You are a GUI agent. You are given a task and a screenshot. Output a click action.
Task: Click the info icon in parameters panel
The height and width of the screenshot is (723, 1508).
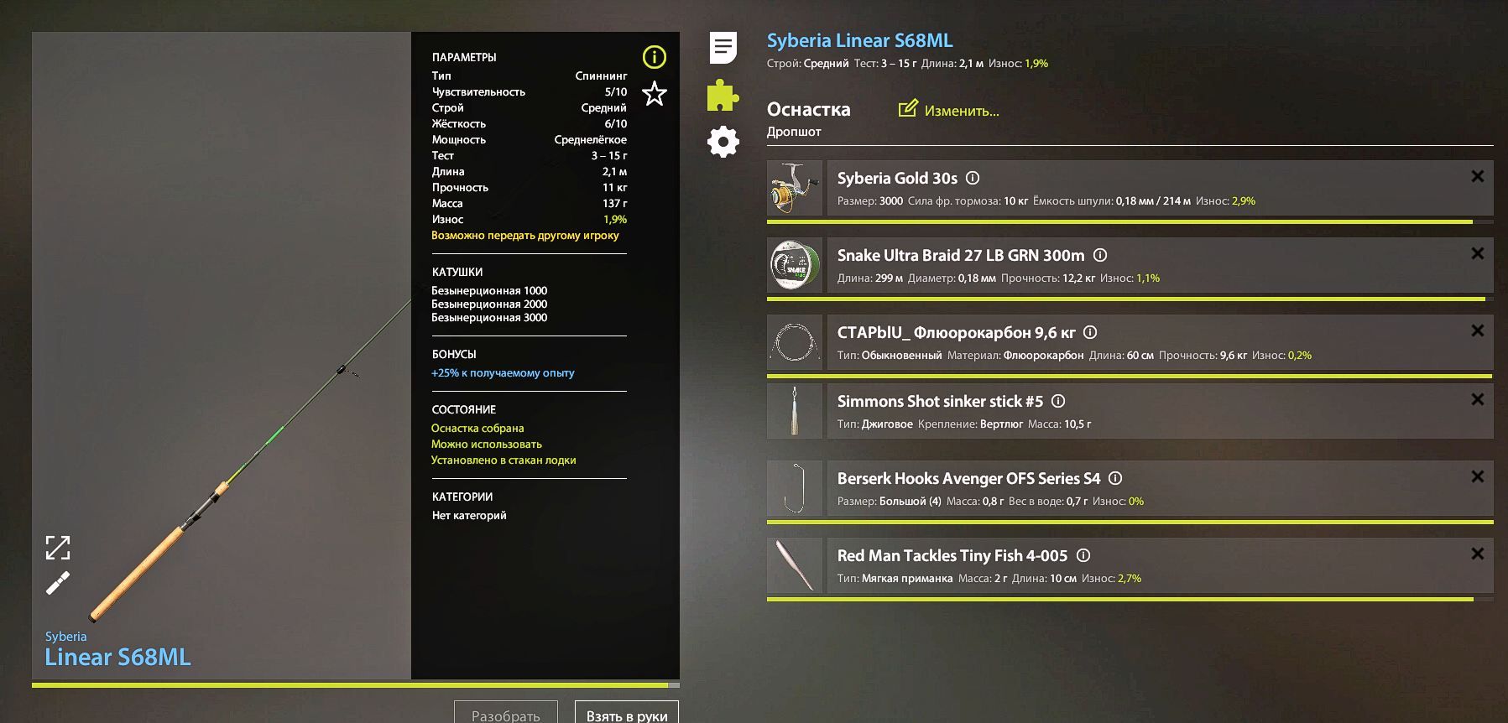coord(654,57)
